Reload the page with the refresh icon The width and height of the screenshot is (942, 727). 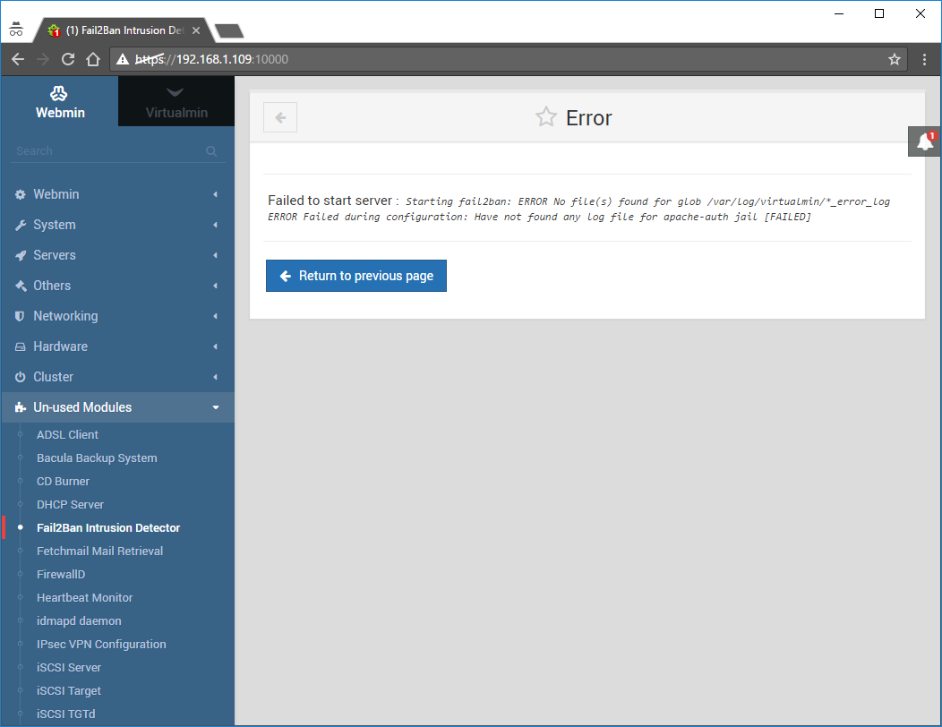tap(68, 59)
